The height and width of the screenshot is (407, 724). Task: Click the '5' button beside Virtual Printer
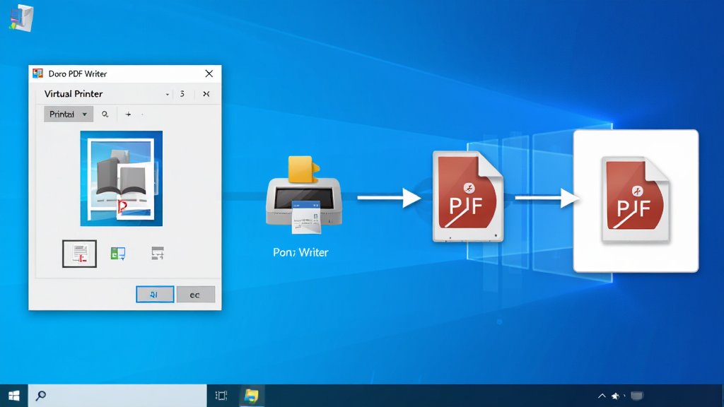[x=182, y=94]
